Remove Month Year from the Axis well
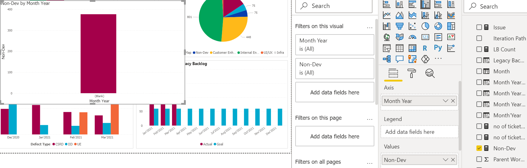 pyautogui.click(x=453, y=101)
